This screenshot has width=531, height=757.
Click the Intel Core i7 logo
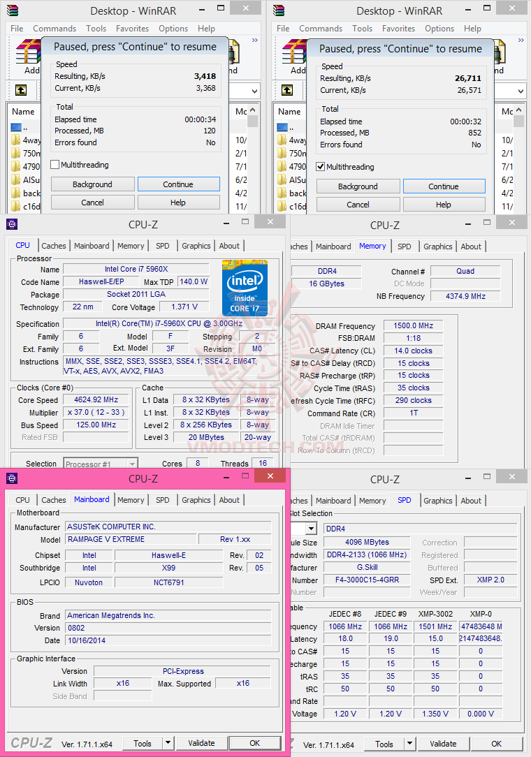pyautogui.click(x=245, y=288)
